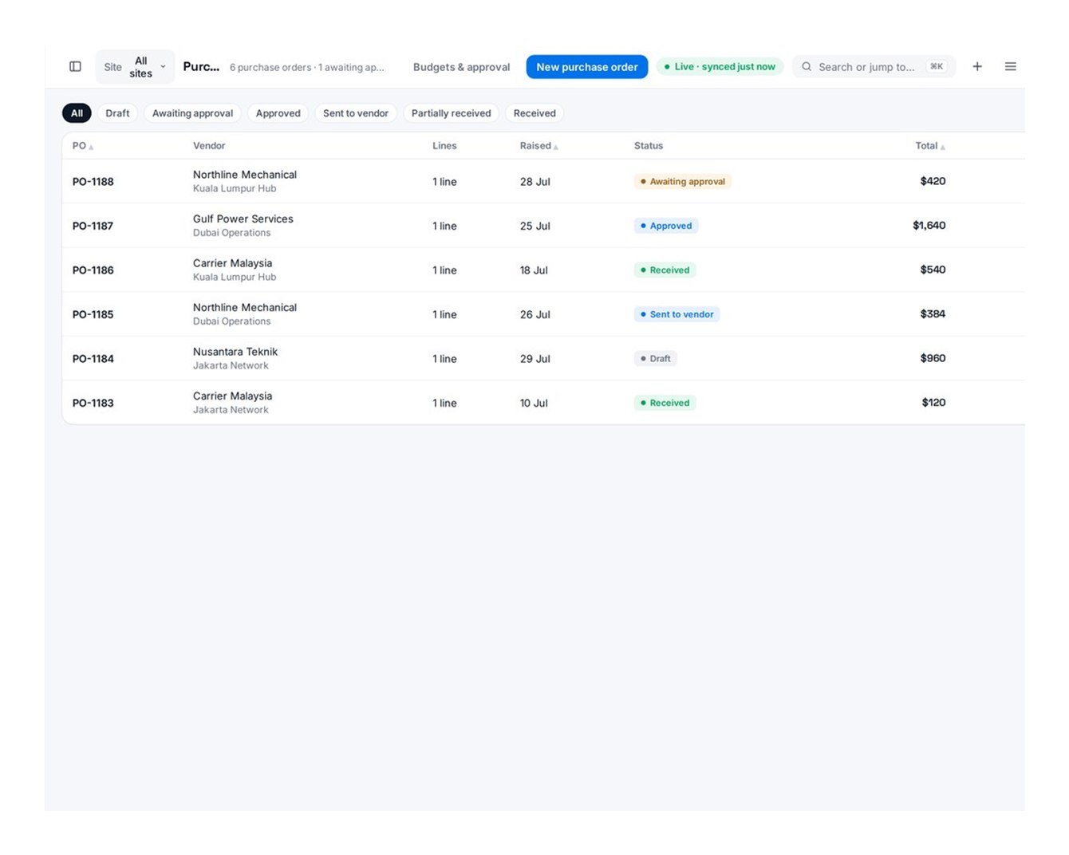Image resolution: width=1069 pixels, height=855 pixels.
Task: Click the search magnifier icon
Action: coord(807,66)
